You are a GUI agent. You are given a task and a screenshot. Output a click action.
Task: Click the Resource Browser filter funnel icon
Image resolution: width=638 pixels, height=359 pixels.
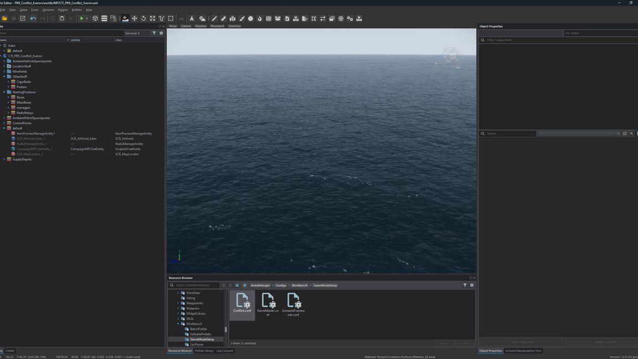465,285
